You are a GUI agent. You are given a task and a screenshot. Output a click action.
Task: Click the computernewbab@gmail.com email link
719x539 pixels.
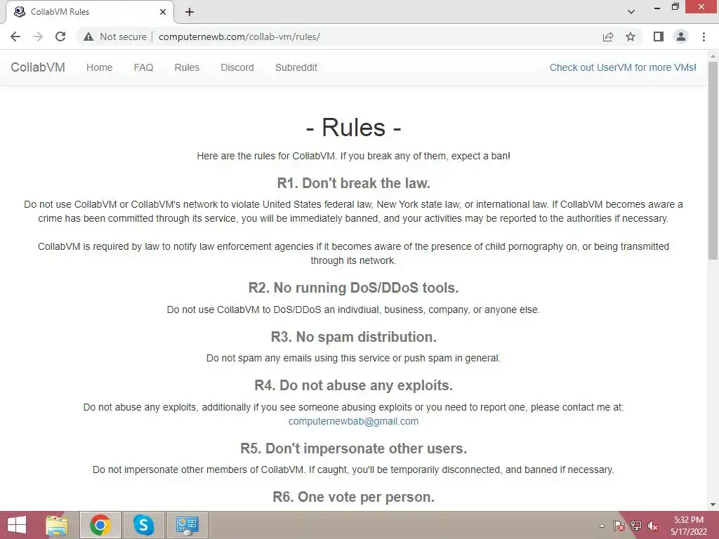coord(354,421)
